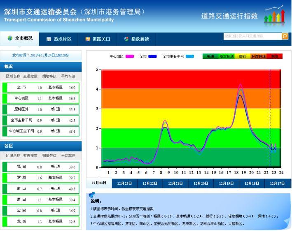View the 12月18日 chart tab
The image size is (292, 232).
(252, 183)
